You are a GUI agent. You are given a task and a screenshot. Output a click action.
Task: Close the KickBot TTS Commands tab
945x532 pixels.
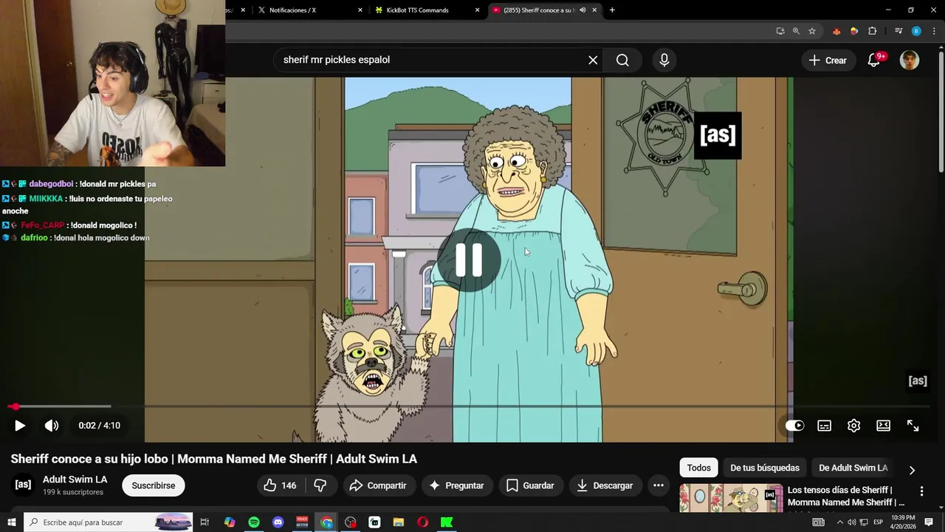tap(478, 10)
